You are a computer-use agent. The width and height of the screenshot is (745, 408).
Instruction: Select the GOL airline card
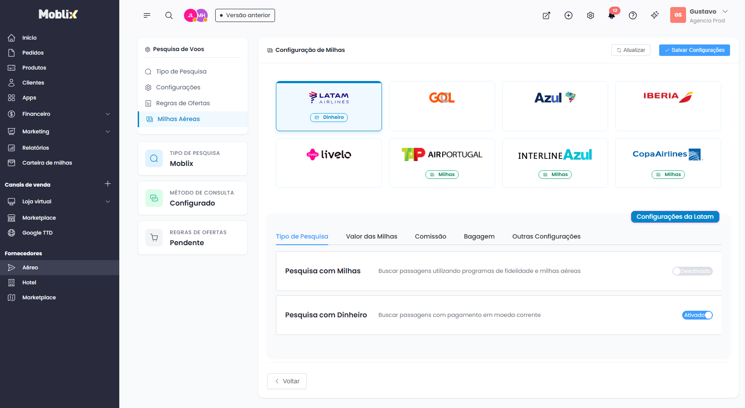tap(442, 106)
